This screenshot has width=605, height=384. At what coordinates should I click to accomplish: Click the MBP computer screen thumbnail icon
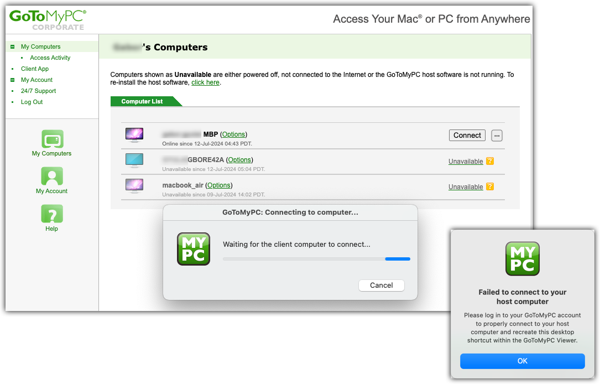[134, 135]
